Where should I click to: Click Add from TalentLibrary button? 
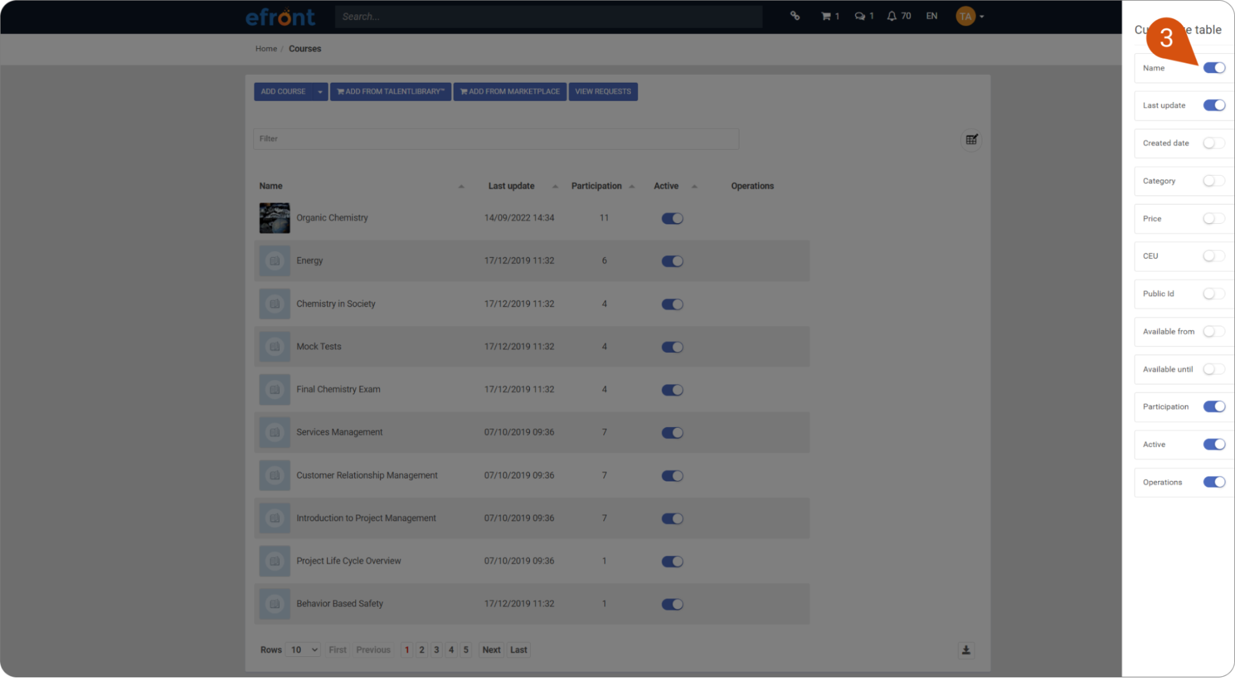390,91
